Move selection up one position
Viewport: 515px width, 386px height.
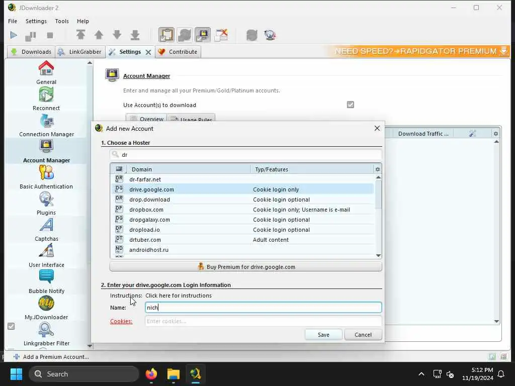coord(99,35)
